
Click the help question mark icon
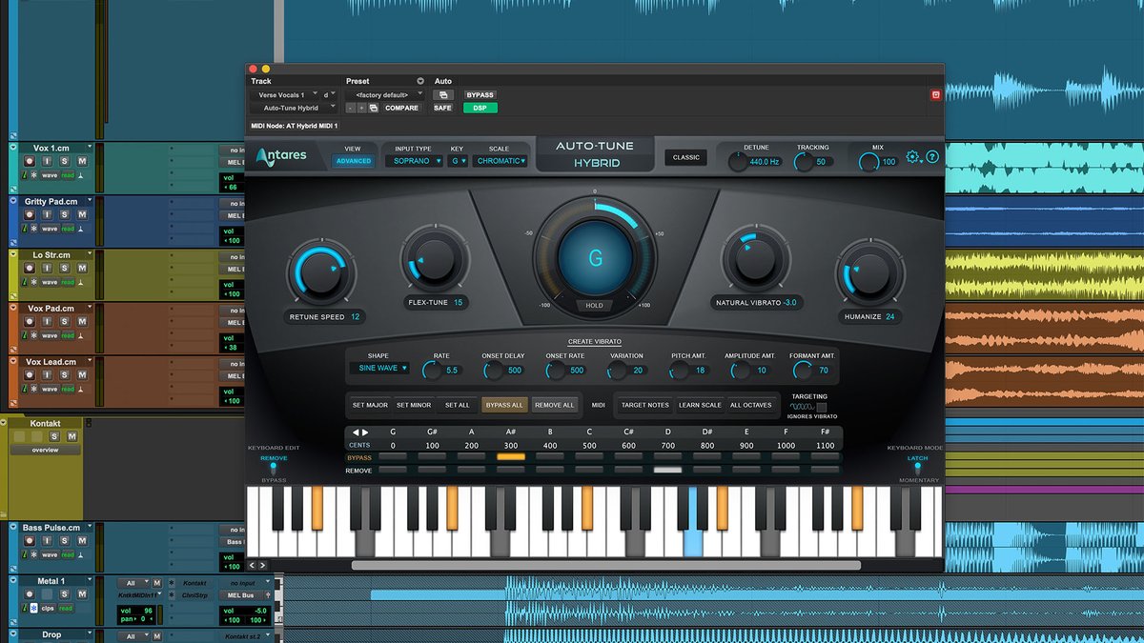click(x=931, y=156)
